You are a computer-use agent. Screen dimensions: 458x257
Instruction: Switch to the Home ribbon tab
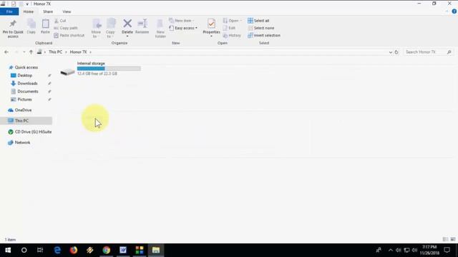point(29,11)
